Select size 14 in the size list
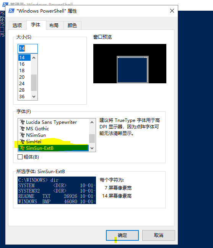Viewport: 213px width, 248px height. click(x=24, y=58)
